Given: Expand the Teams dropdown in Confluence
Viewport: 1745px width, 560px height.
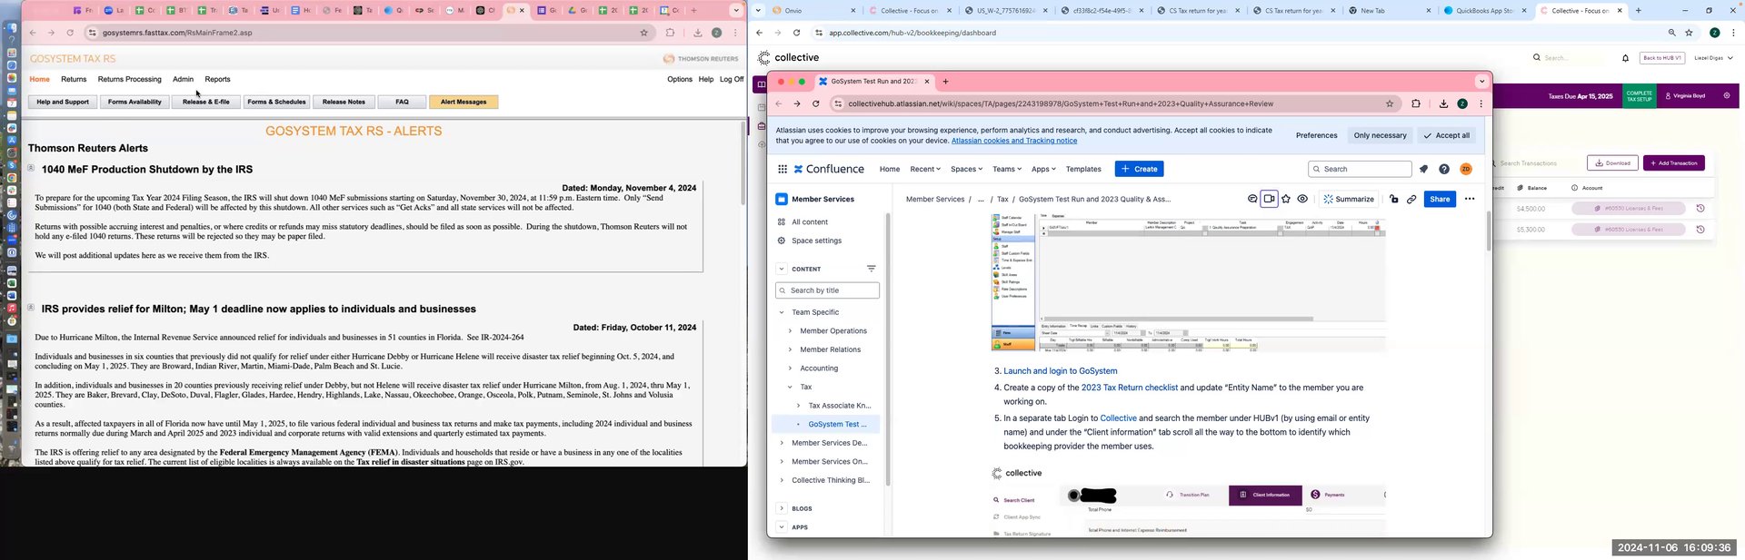Looking at the screenshot, I should pos(1007,169).
